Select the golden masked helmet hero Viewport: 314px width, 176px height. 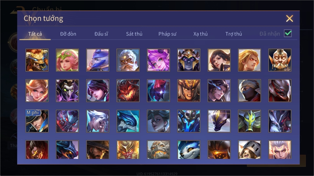[280, 60]
